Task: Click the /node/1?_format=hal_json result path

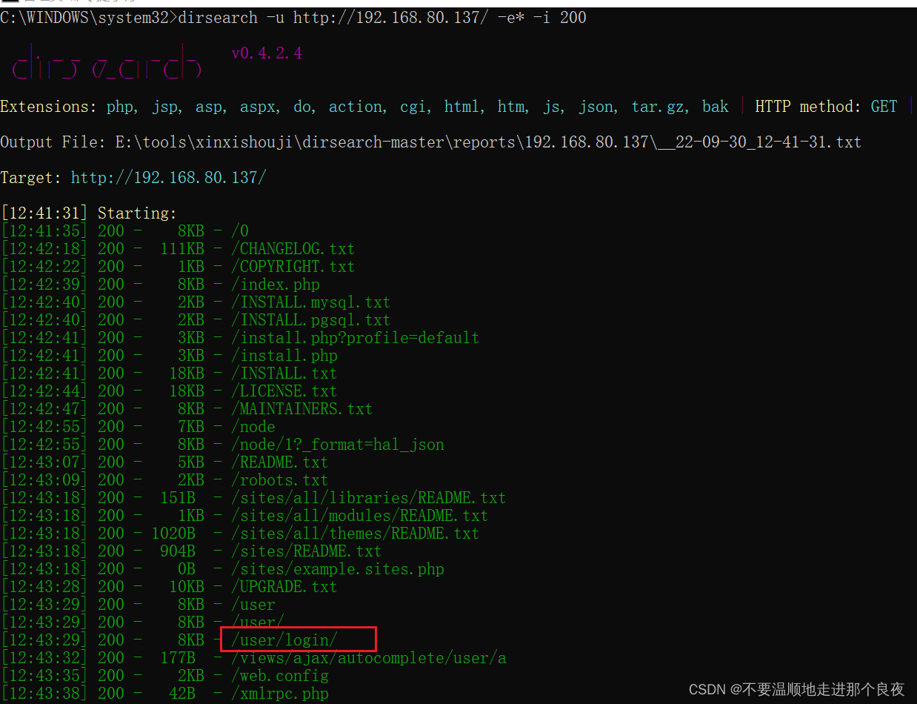Action: click(x=338, y=445)
